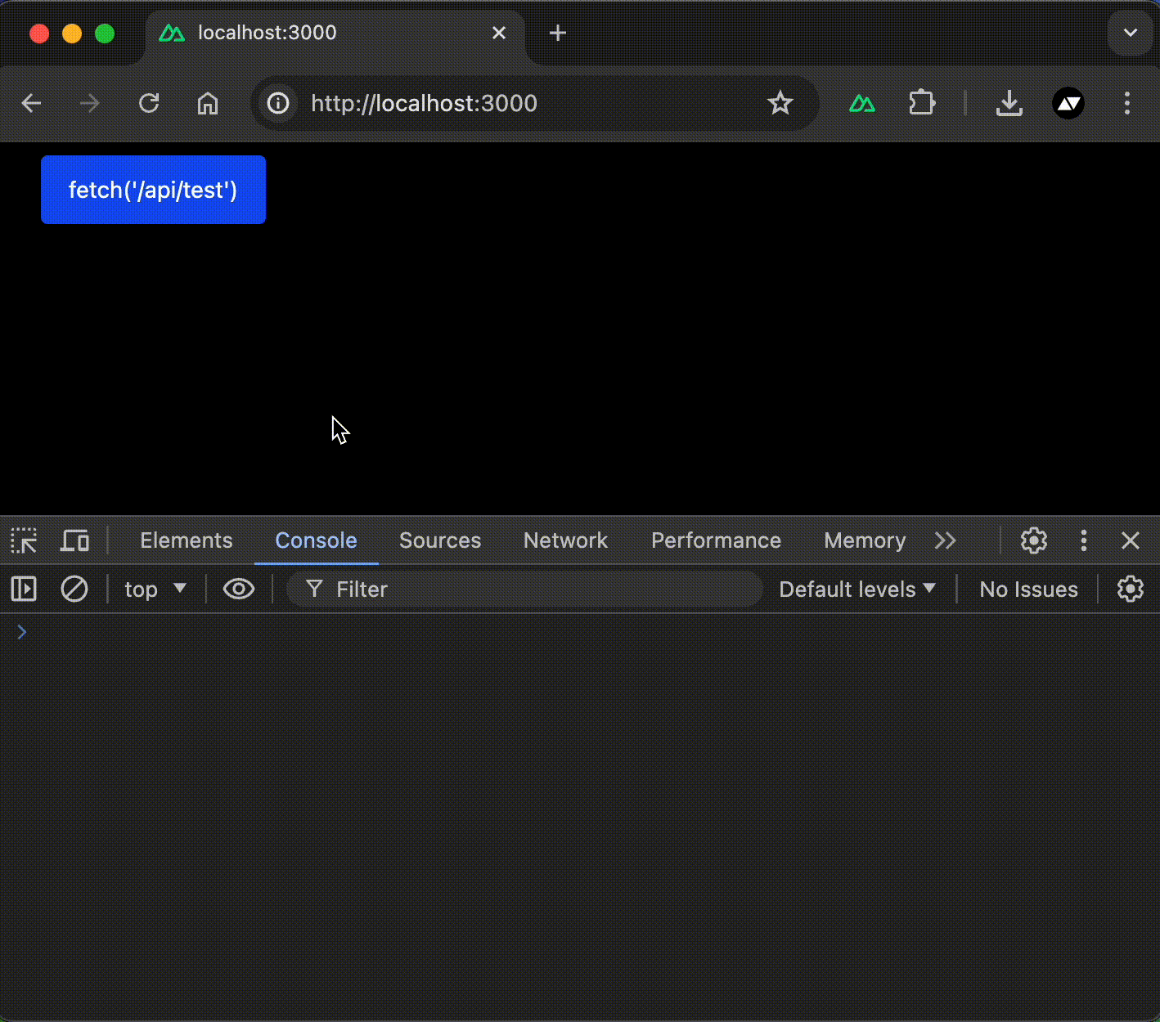
Task: View site information icon in address bar
Action: click(x=278, y=103)
